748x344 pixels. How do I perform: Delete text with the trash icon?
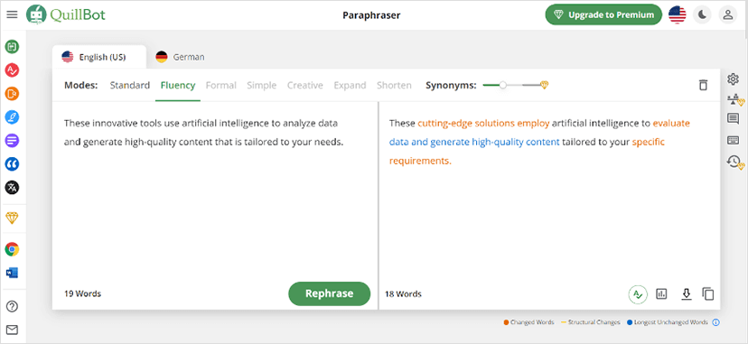click(x=703, y=85)
